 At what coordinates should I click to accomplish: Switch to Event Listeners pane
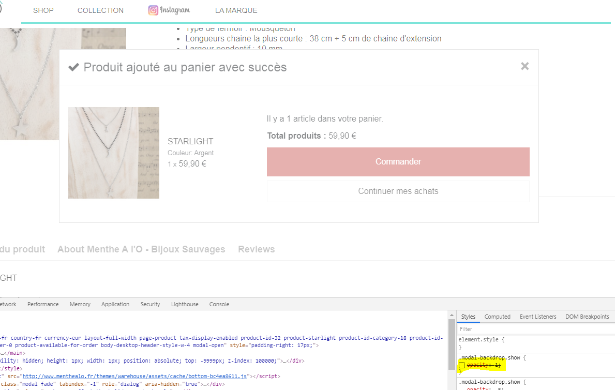pyautogui.click(x=538, y=317)
